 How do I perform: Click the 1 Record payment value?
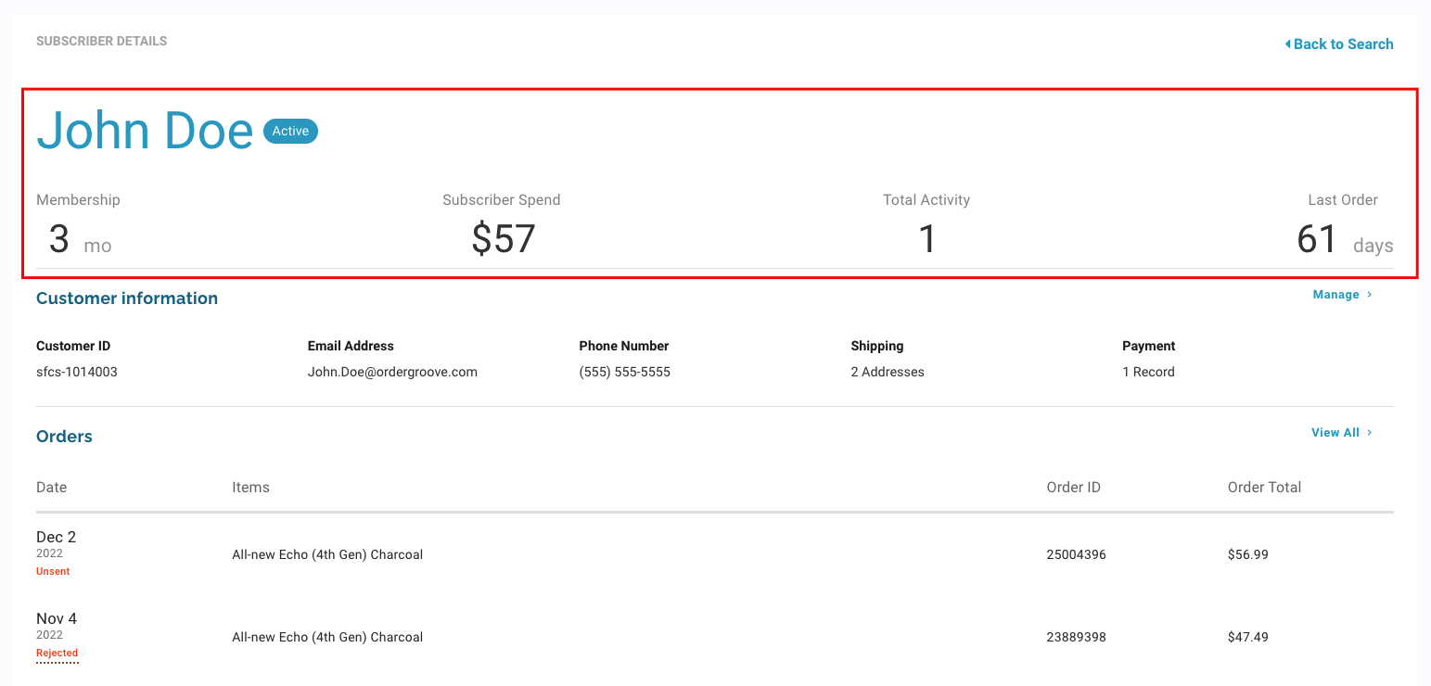1148,372
